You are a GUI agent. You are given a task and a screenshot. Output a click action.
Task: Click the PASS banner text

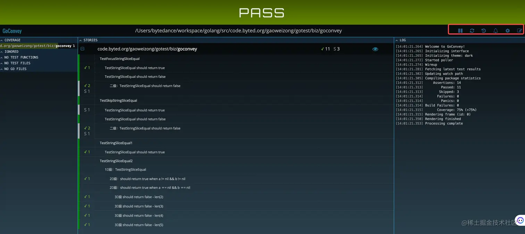tap(262, 13)
